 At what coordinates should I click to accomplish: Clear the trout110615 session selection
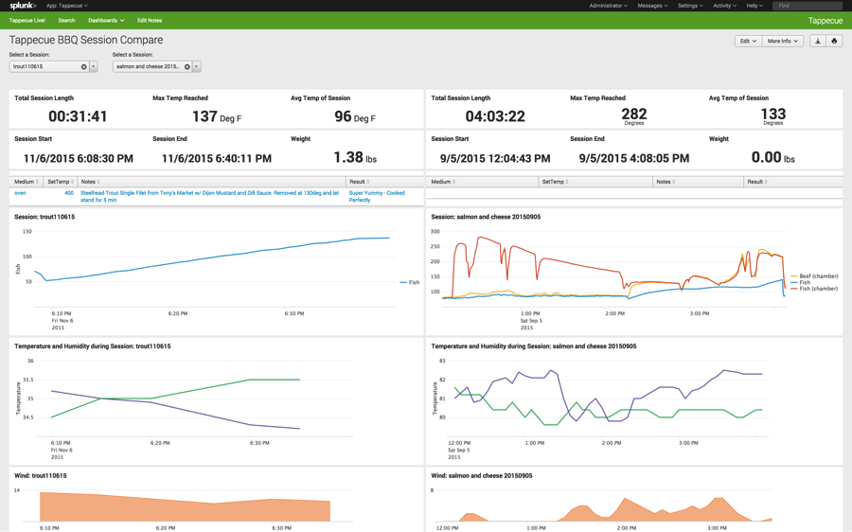[x=83, y=67]
